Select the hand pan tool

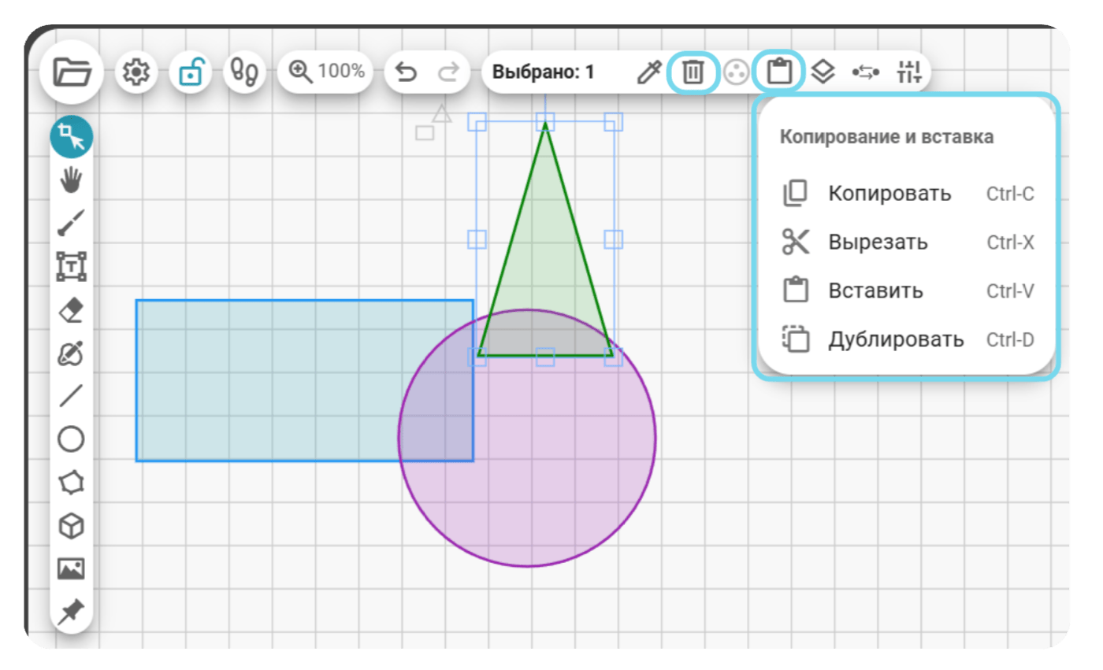point(72,180)
